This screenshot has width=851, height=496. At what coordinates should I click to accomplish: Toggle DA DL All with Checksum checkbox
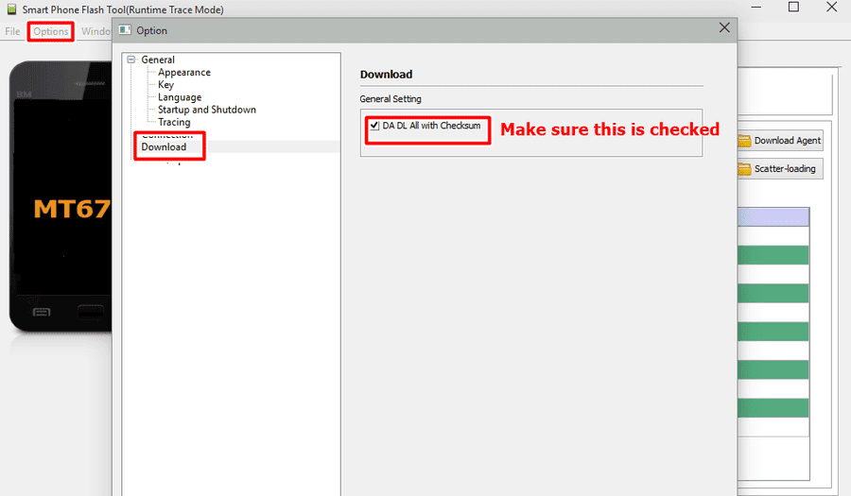pyautogui.click(x=374, y=126)
